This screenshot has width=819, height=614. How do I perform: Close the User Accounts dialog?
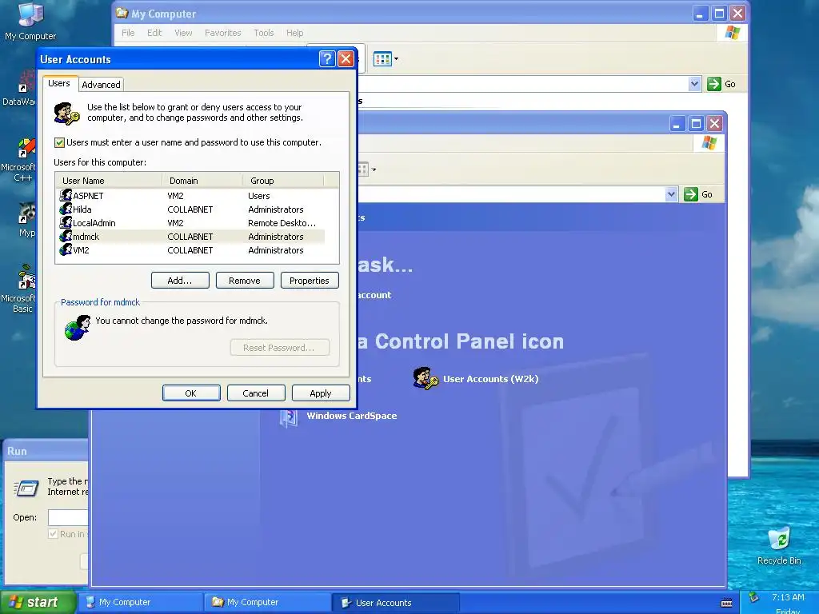pyautogui.click(x=346, y=59)
